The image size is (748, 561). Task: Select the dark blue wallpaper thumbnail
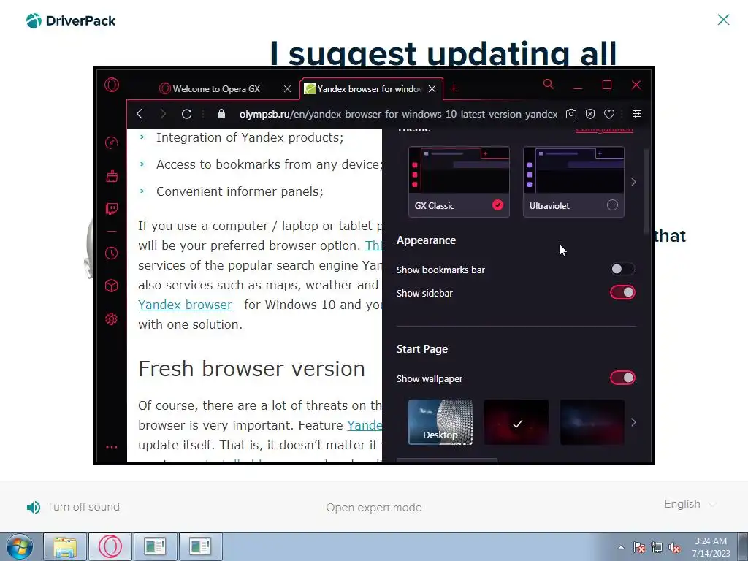[x=592, y=422]
